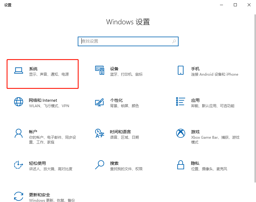Viewport: 256px width, 202px height.
Task: Click the text Windows 更新、恢复、备份
Action: 52,200
